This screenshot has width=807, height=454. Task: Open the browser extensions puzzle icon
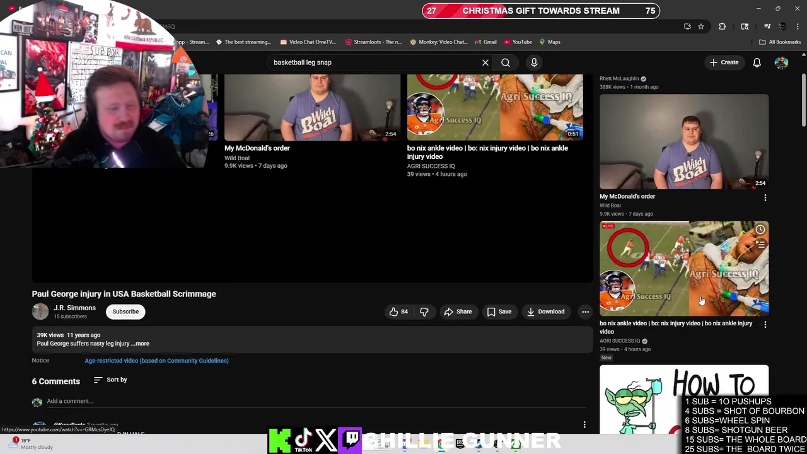(723, 26)
